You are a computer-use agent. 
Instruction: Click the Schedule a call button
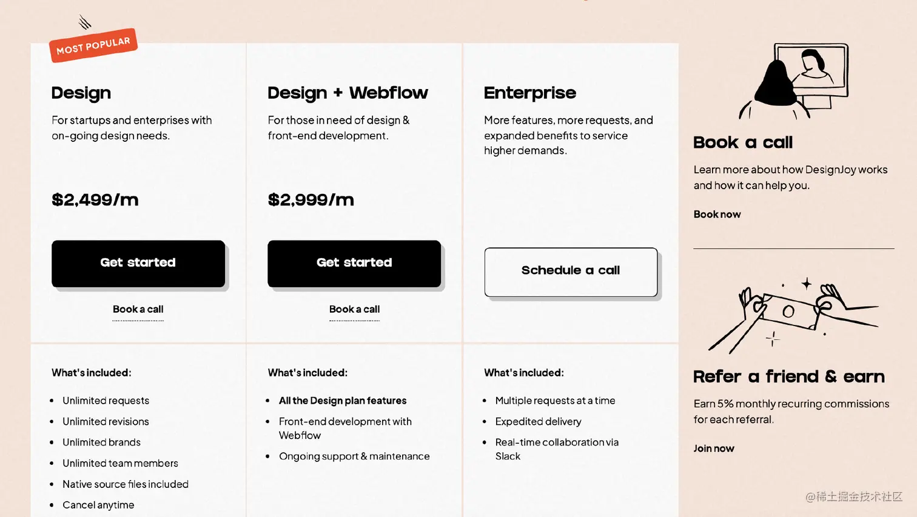(x=571, y=272)
